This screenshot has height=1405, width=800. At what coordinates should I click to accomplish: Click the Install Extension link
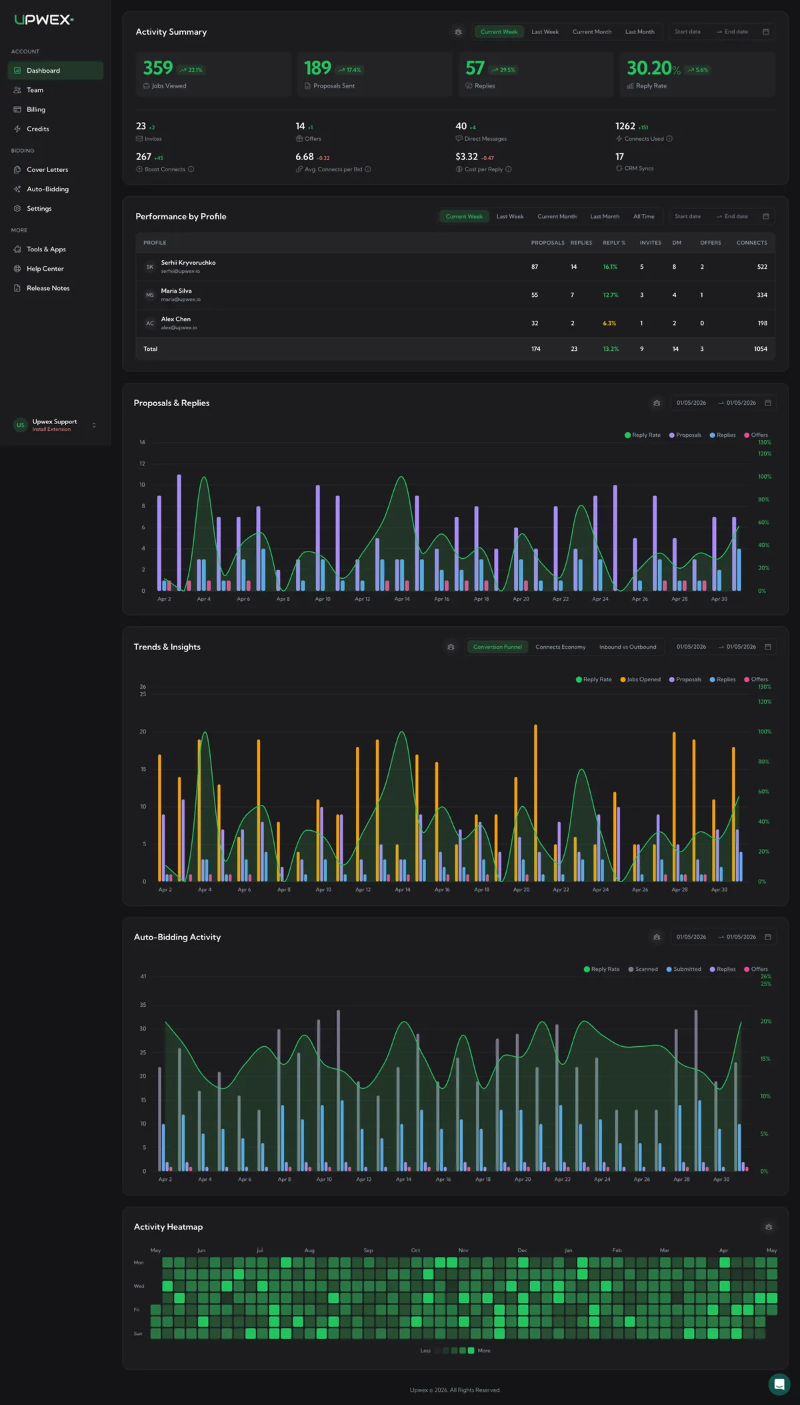51,429
